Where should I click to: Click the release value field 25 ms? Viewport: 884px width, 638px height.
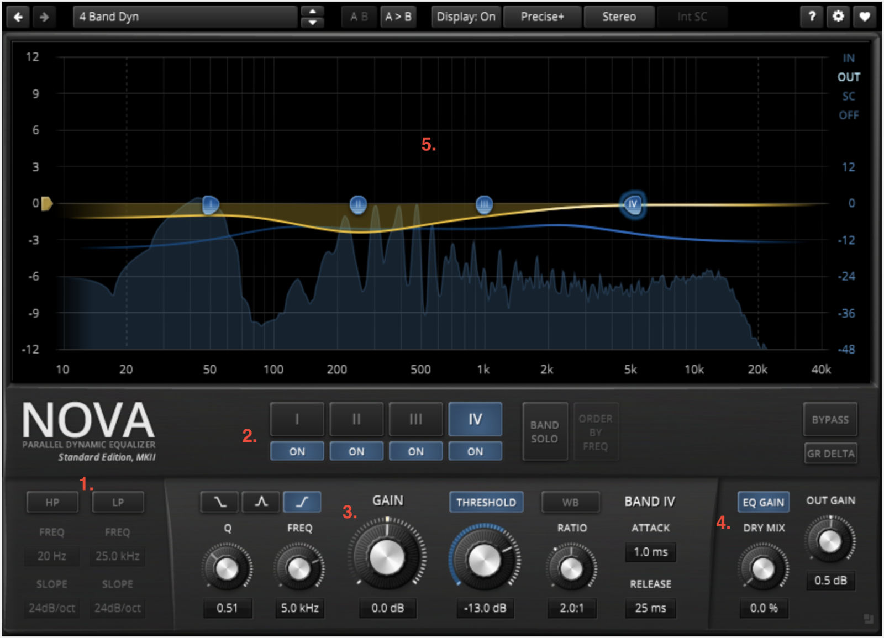[x=651, y=608]
